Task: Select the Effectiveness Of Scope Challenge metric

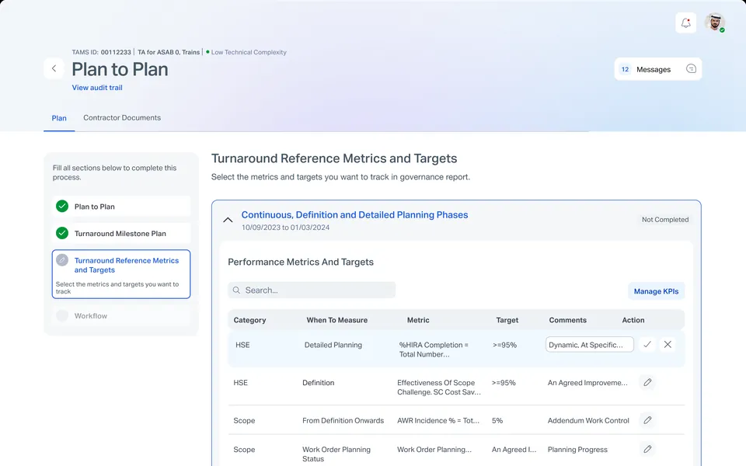Action: pyautogui.click(x=439, y=387)
